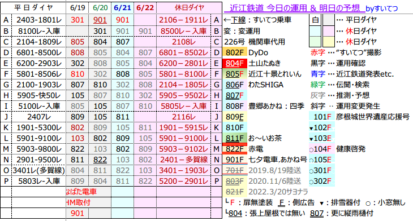The height and width of the screenshot is (221, 413).
Task: Select cell 2403-1801レ in row A
Action: tap(38, 20)
